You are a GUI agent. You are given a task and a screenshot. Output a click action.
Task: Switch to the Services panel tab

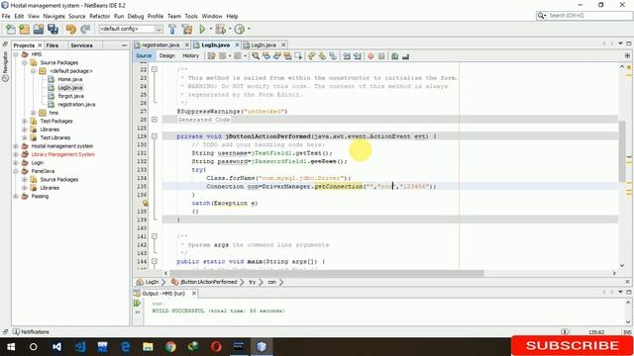click(x=81, y=45)
